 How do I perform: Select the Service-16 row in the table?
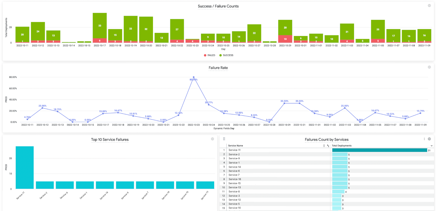pos(327,179)
